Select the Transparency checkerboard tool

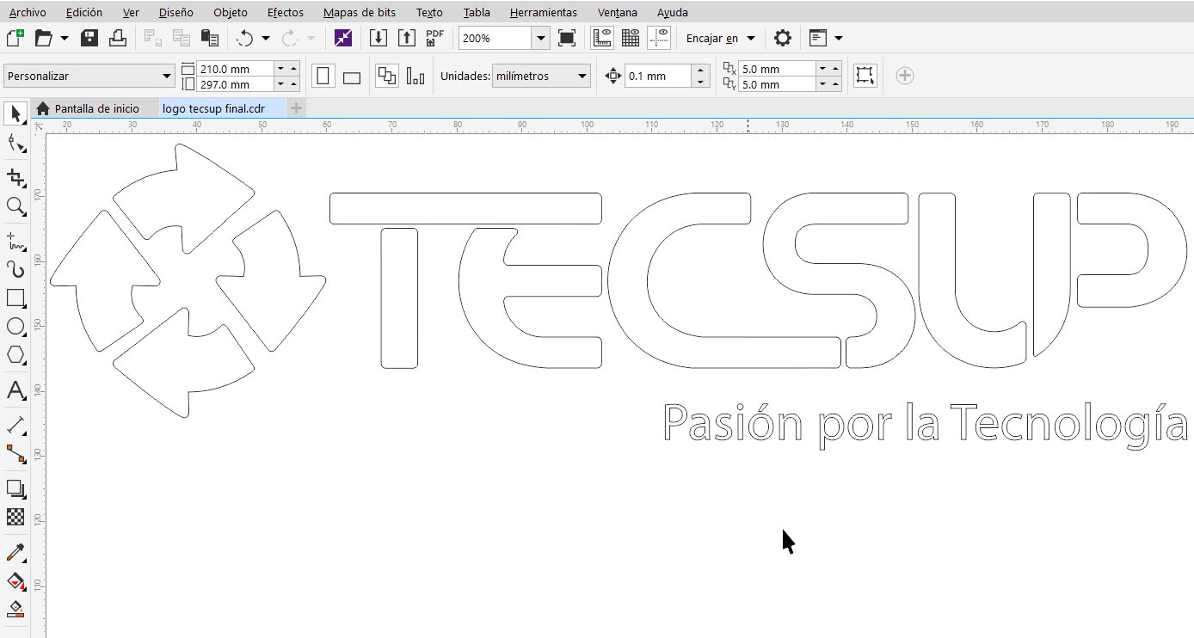tap(15, 518)
